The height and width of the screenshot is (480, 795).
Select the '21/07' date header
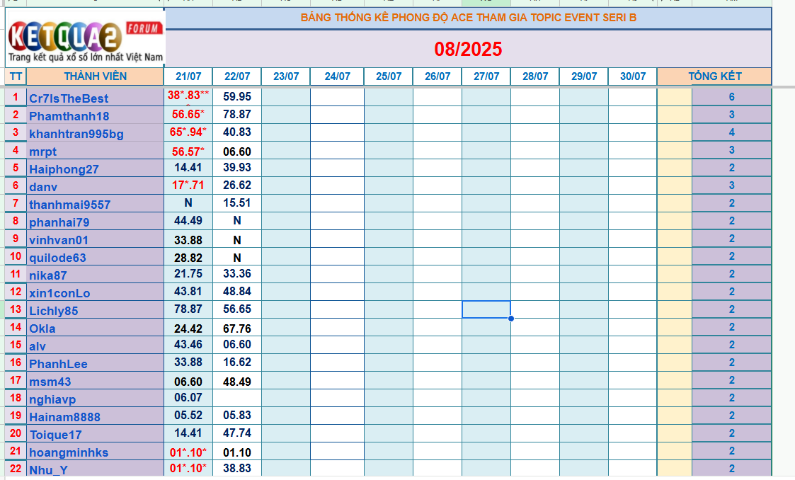tap(188, 76)
